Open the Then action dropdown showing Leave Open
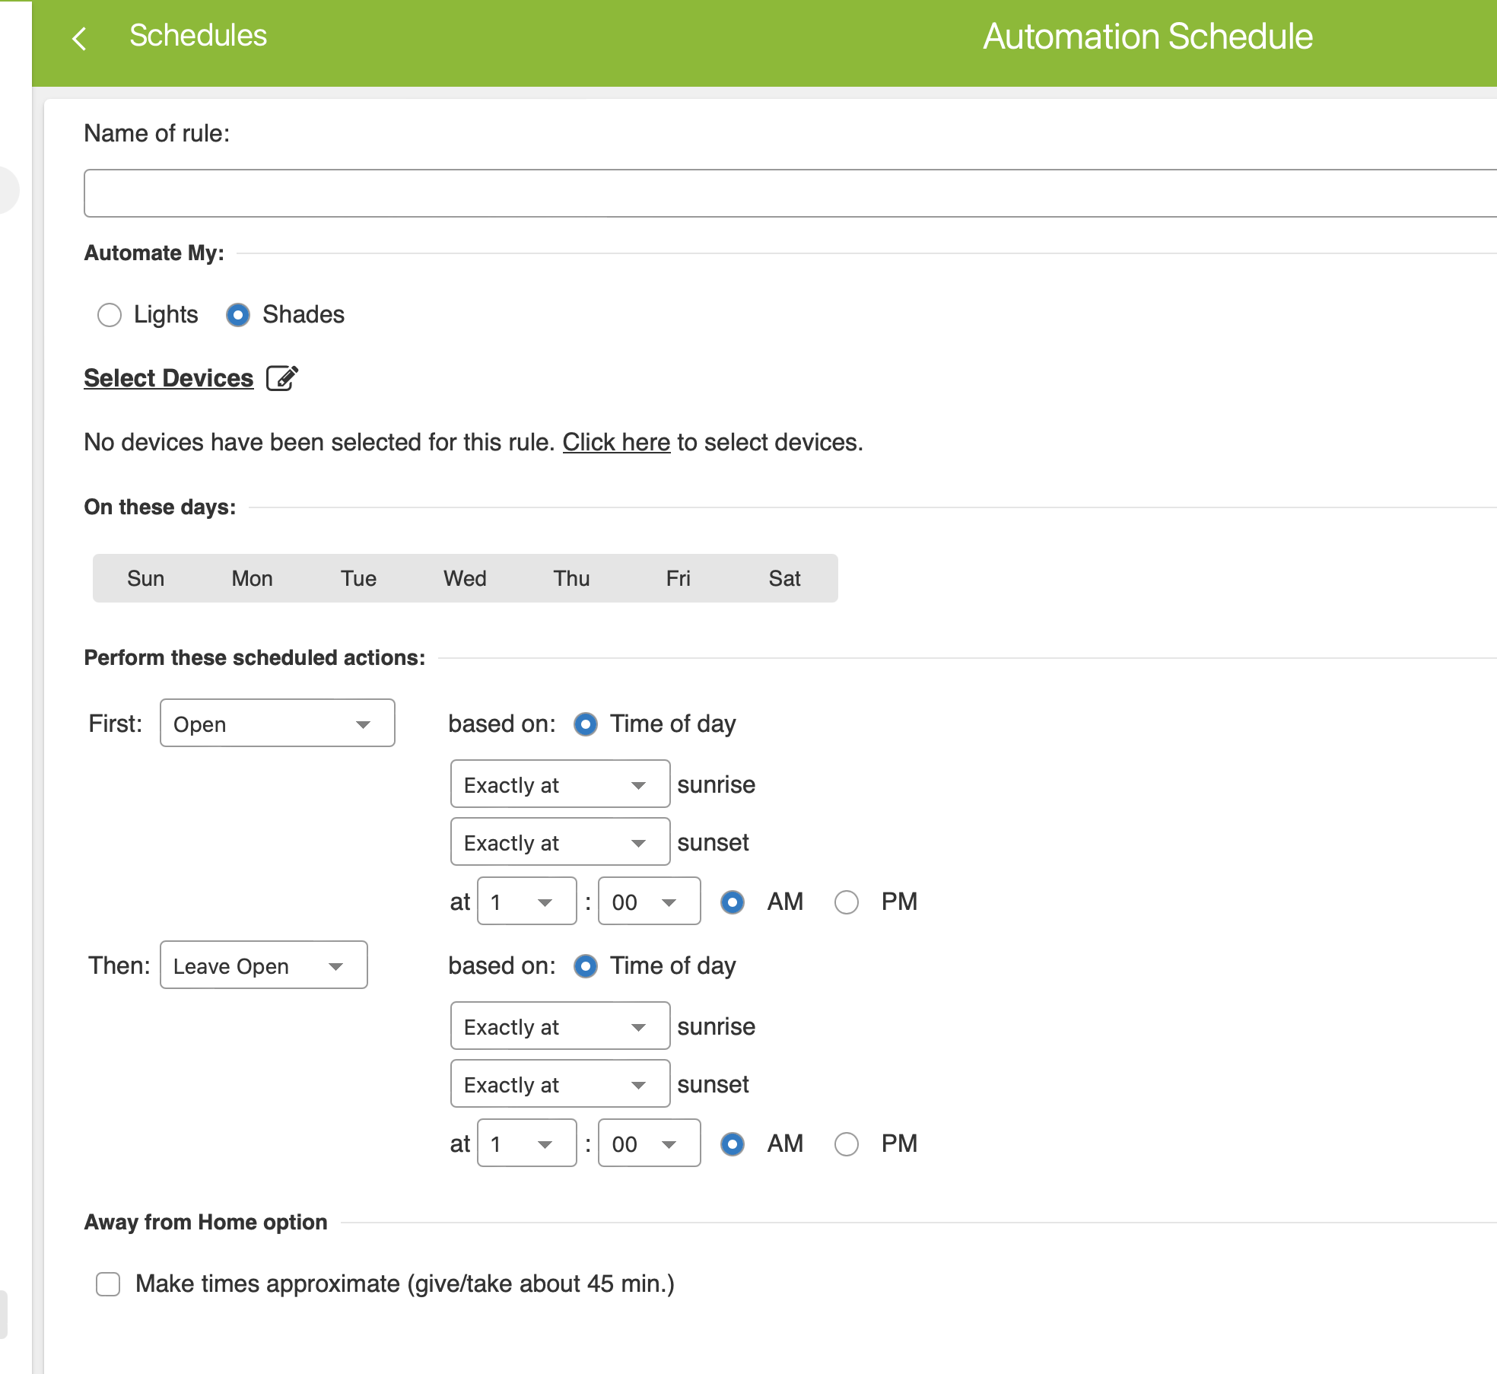This screenshot has height=1374, width=1497. click(264, 965)
